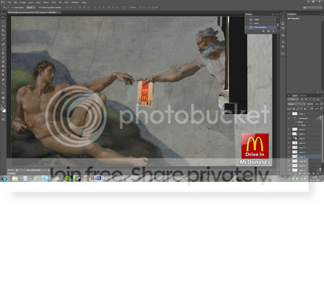The image size is (324, 287).
Task: Open the layer filter Kind dropdown
Action: click(293, 99)
